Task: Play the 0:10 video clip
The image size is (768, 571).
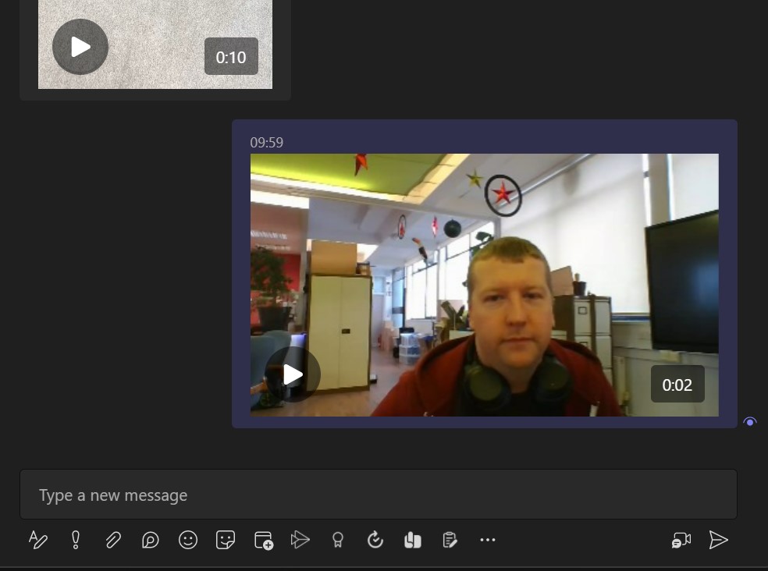Action: pyautogui.click(x=80, y=47)
